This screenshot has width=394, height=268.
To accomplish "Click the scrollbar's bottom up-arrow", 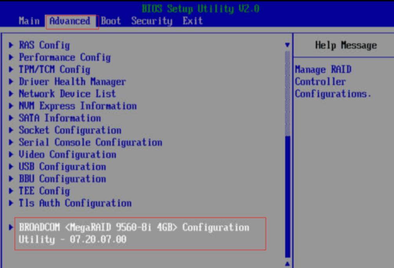I will [x=287, y=264].
